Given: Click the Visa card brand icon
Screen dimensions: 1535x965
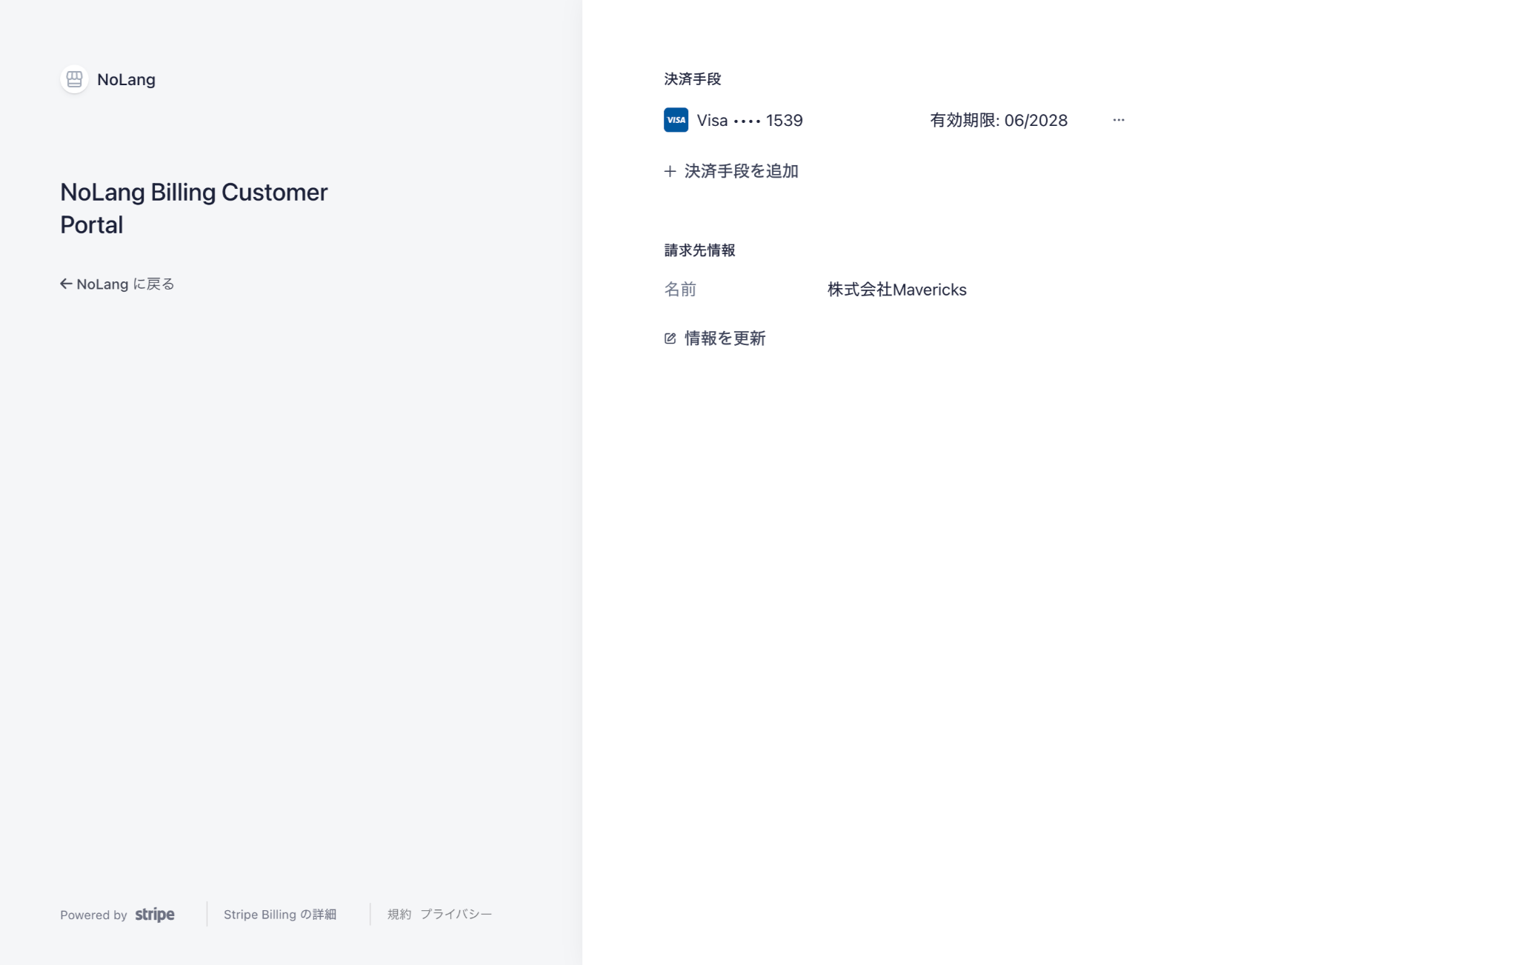Looking at the screenshot, I should click(676, 120).
